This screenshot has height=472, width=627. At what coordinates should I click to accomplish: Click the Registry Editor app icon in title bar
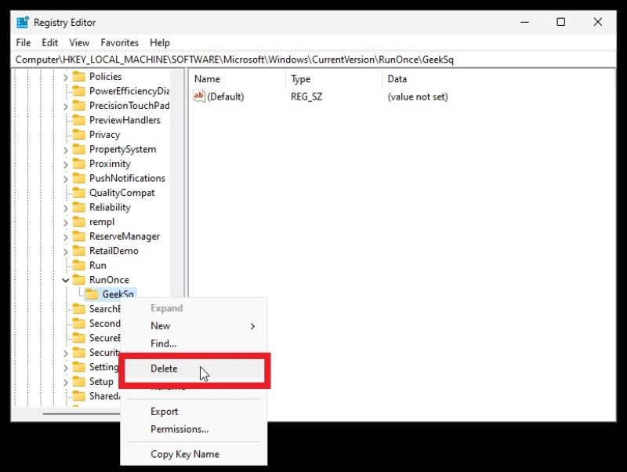pos(23,23)
